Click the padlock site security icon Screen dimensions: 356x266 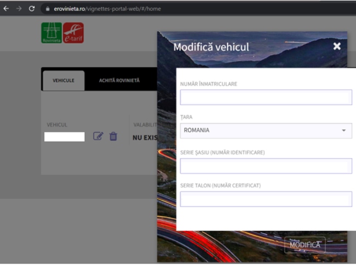tap(47, 9)
